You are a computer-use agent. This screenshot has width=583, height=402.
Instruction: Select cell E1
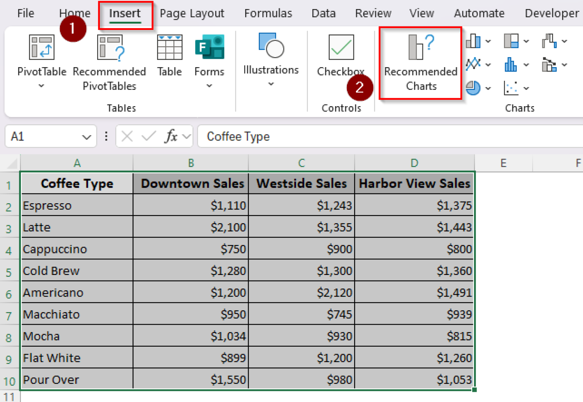[x=503, y=184]
